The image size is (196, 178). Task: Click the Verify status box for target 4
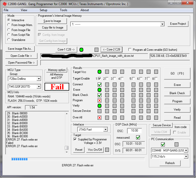122,106
